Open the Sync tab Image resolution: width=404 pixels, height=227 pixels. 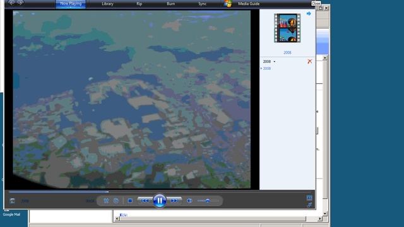coord(202,4)
